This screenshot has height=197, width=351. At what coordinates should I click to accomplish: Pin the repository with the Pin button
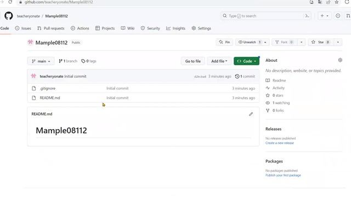224,42
